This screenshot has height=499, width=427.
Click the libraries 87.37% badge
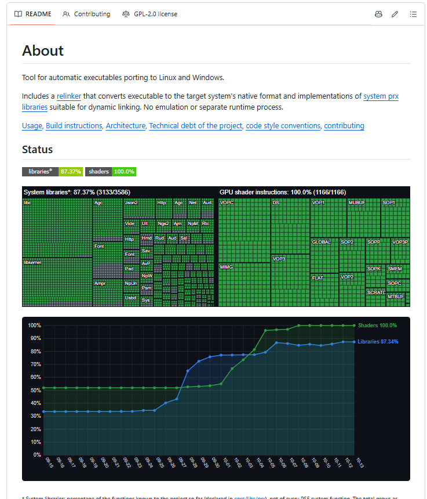[52, 172]
